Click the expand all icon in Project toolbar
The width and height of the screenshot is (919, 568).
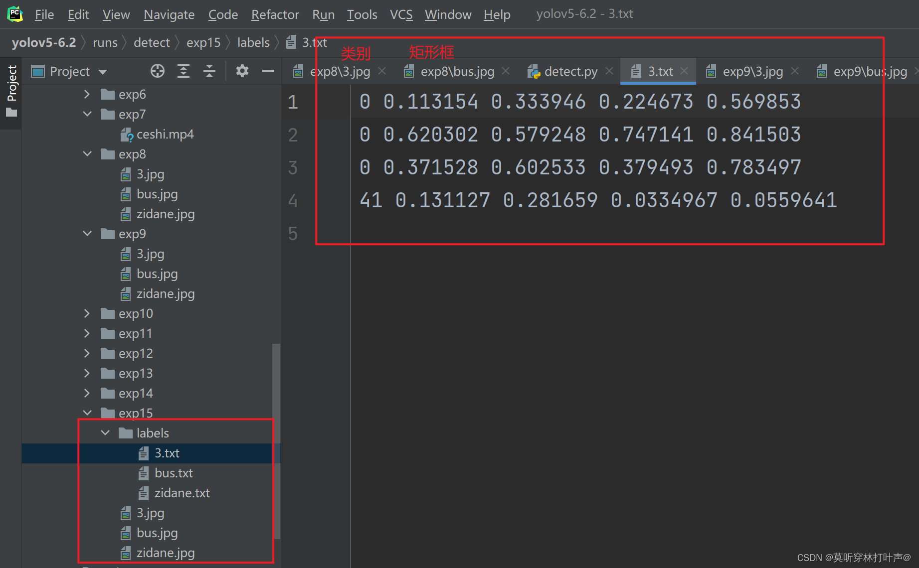pos(184,71)
